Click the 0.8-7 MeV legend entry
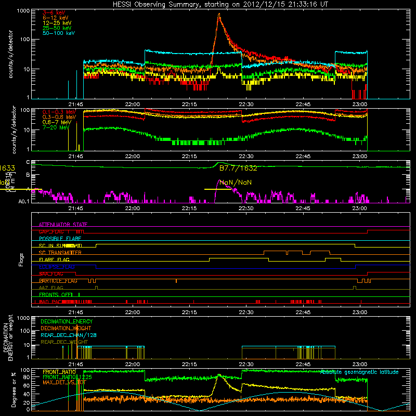 click(x=57, y=122)
